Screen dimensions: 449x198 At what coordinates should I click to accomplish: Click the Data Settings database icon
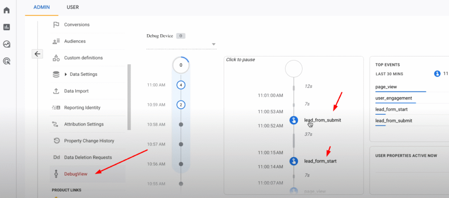coord(56,74)
